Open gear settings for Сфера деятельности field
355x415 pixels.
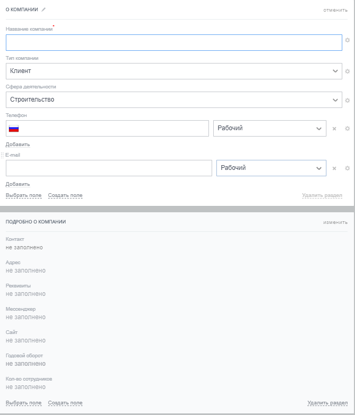click(348, 100)
